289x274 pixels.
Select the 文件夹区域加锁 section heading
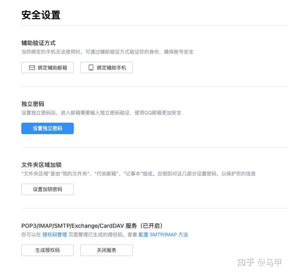[x=41, y=165]
